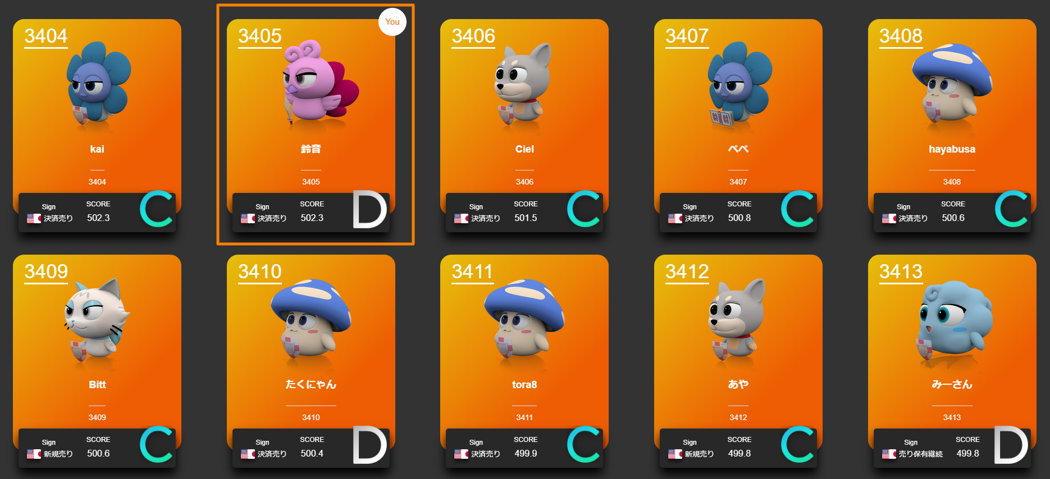
Task: Click the flag icon on hayabusa's Sign panel
Action: coord(889,219)
